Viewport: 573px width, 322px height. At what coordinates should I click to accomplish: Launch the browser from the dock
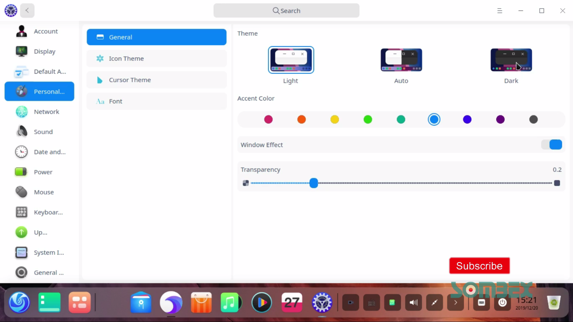point(171,302)
